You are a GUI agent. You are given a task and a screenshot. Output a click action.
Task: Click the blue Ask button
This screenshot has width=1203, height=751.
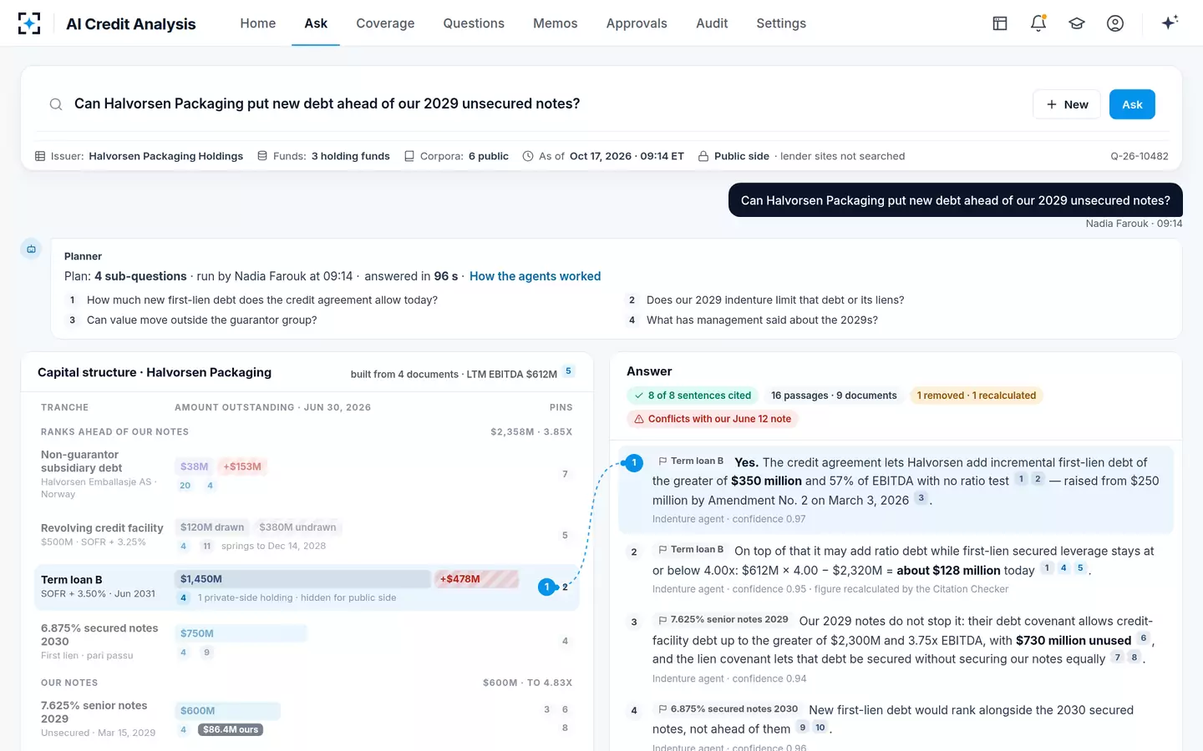(1132, 104)
